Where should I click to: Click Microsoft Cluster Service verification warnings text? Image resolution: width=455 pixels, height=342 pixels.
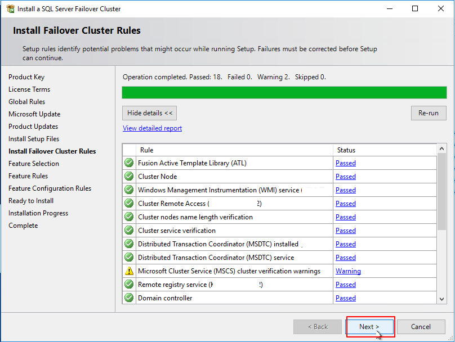(x=229, y=271)
